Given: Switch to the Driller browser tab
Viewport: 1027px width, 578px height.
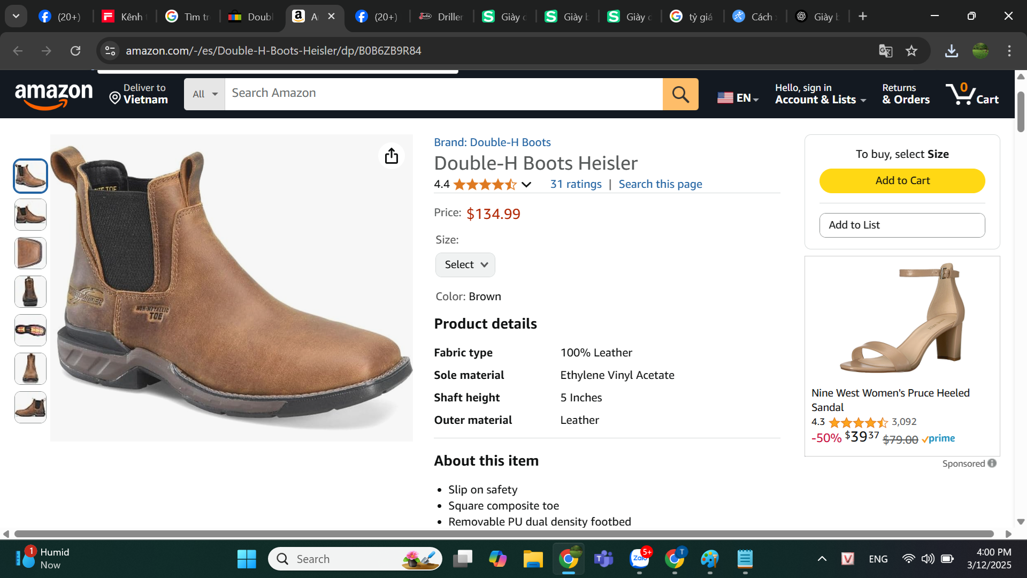Looking at the screenshot, I should pyautogui.click(x=441, y=17).
